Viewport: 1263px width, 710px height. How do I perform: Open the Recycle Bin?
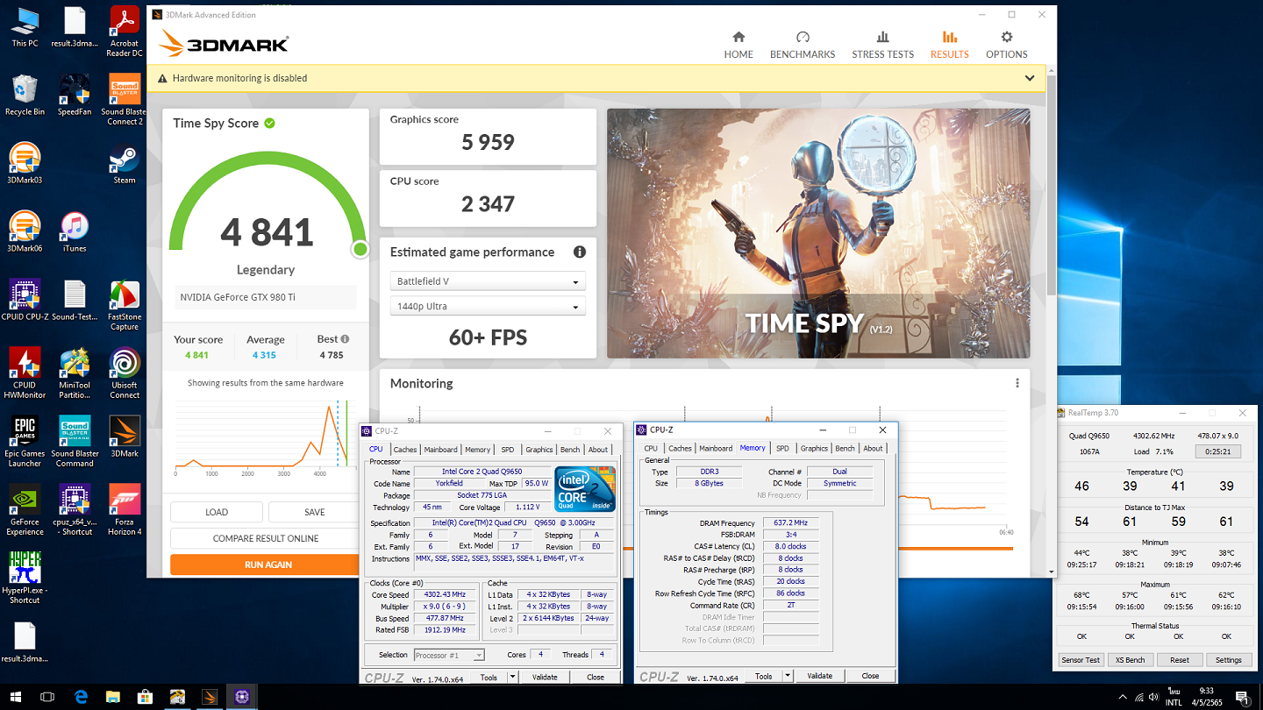point(25,96)
